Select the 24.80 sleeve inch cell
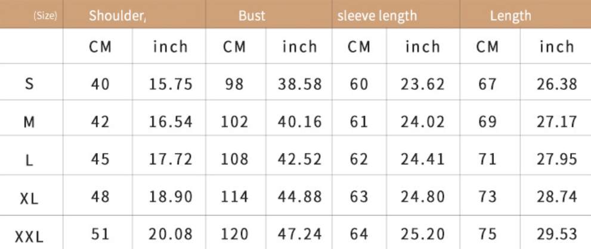This screenshot has width=591, height=249. (x=422, y=197)
